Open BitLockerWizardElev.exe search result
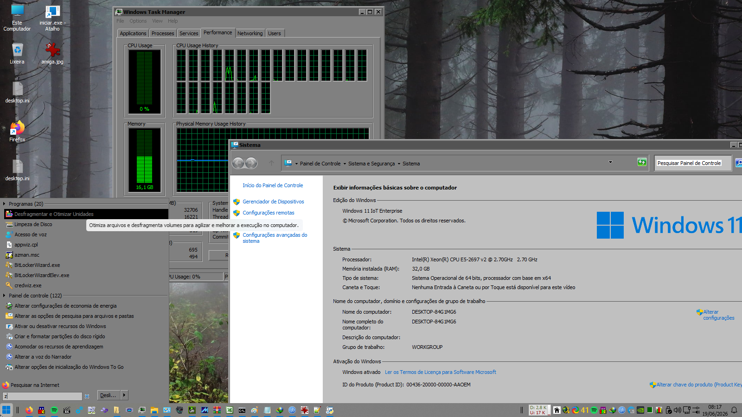 [x=86, y=275]
